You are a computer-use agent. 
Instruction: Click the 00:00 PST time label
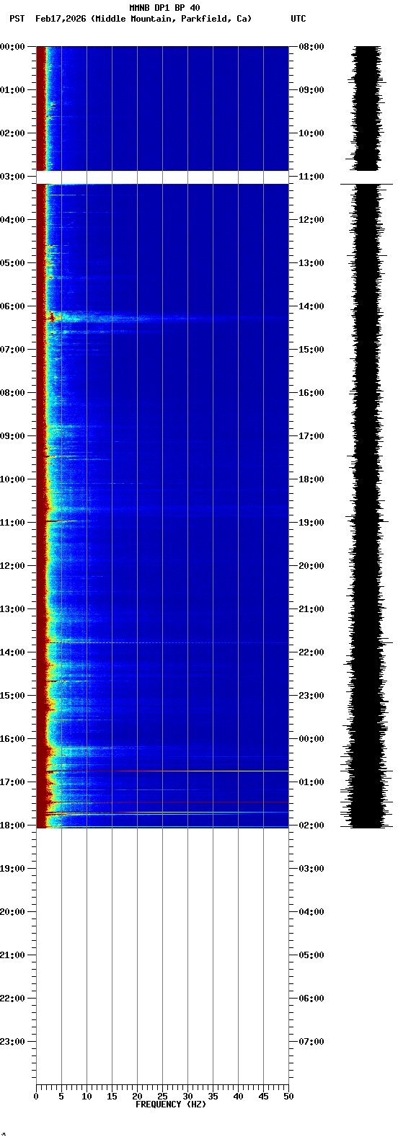tap(12, 47)
